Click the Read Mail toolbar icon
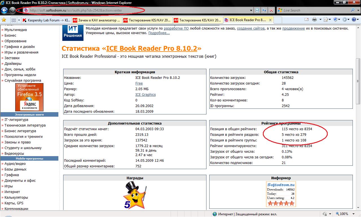This screenshot has width=361, height=217. coord(307,20)
